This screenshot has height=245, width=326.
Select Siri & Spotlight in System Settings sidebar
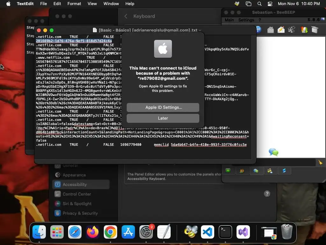pyautogui.click(x=81, y=204)
